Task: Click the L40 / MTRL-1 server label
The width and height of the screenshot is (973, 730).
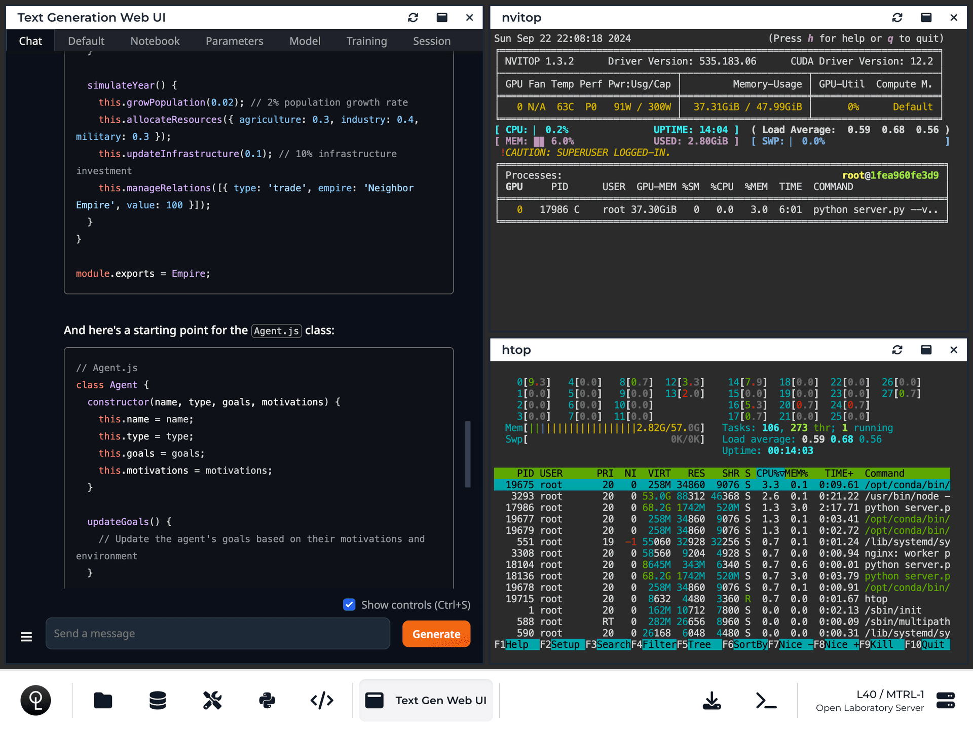Action: click(x=890, y=694)
